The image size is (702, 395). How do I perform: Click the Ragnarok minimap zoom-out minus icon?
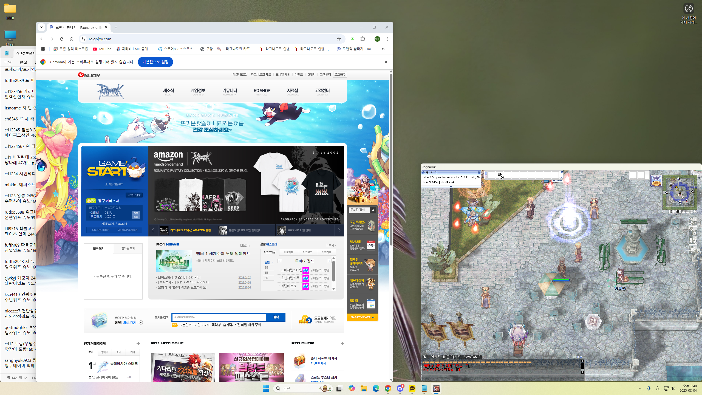(687, 212)
